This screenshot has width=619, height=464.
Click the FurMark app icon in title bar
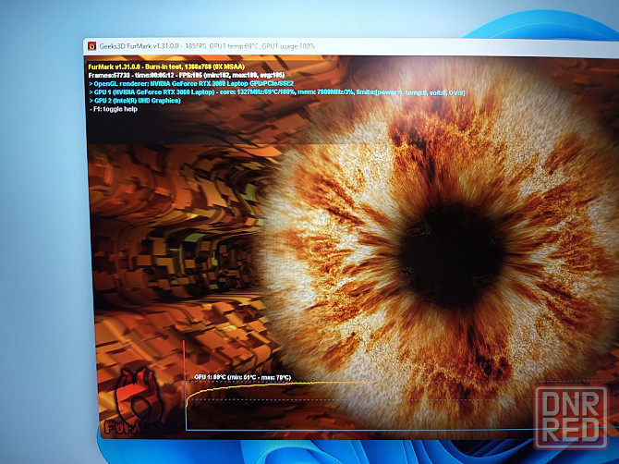point(92,45)
